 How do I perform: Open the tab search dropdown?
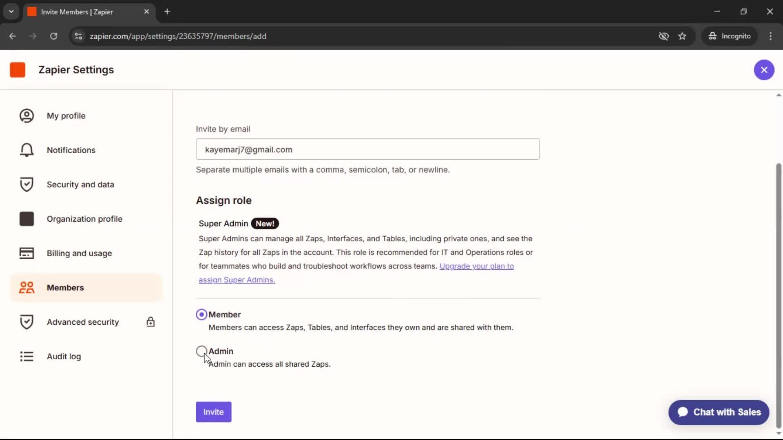tap(11, 11)
